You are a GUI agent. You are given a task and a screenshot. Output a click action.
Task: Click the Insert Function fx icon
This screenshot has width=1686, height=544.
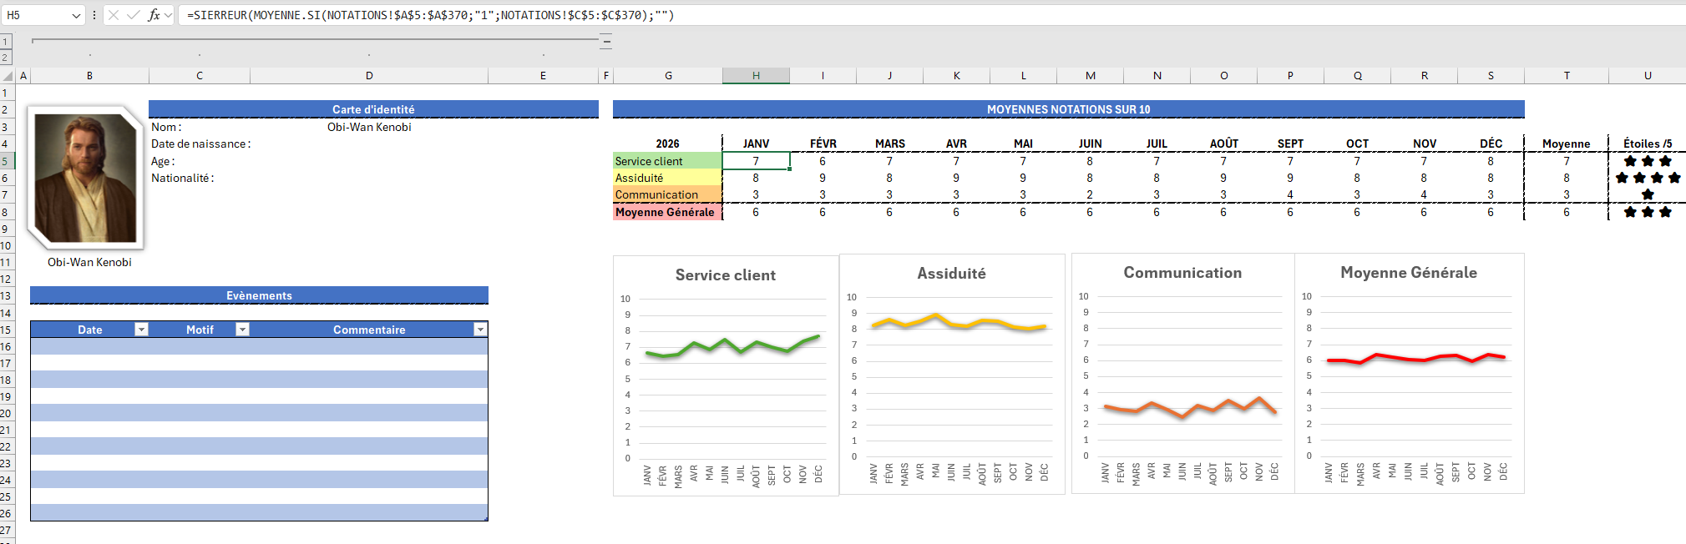(154, 15)
